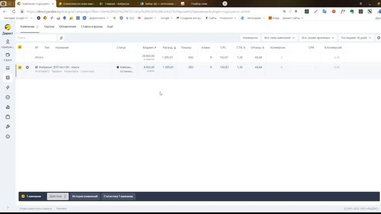Image resolution: width=381 pixels, height=214 pixels.
Task: Expand the 'Психологи' bookmarks folder
Action: click(227, 18)
